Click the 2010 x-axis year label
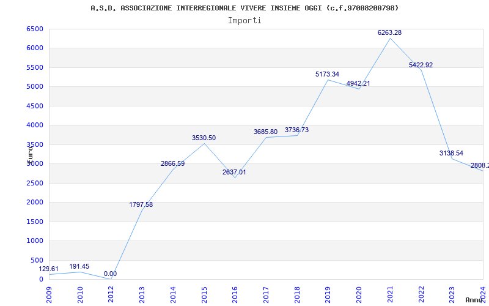 click(x=80, y=295)
